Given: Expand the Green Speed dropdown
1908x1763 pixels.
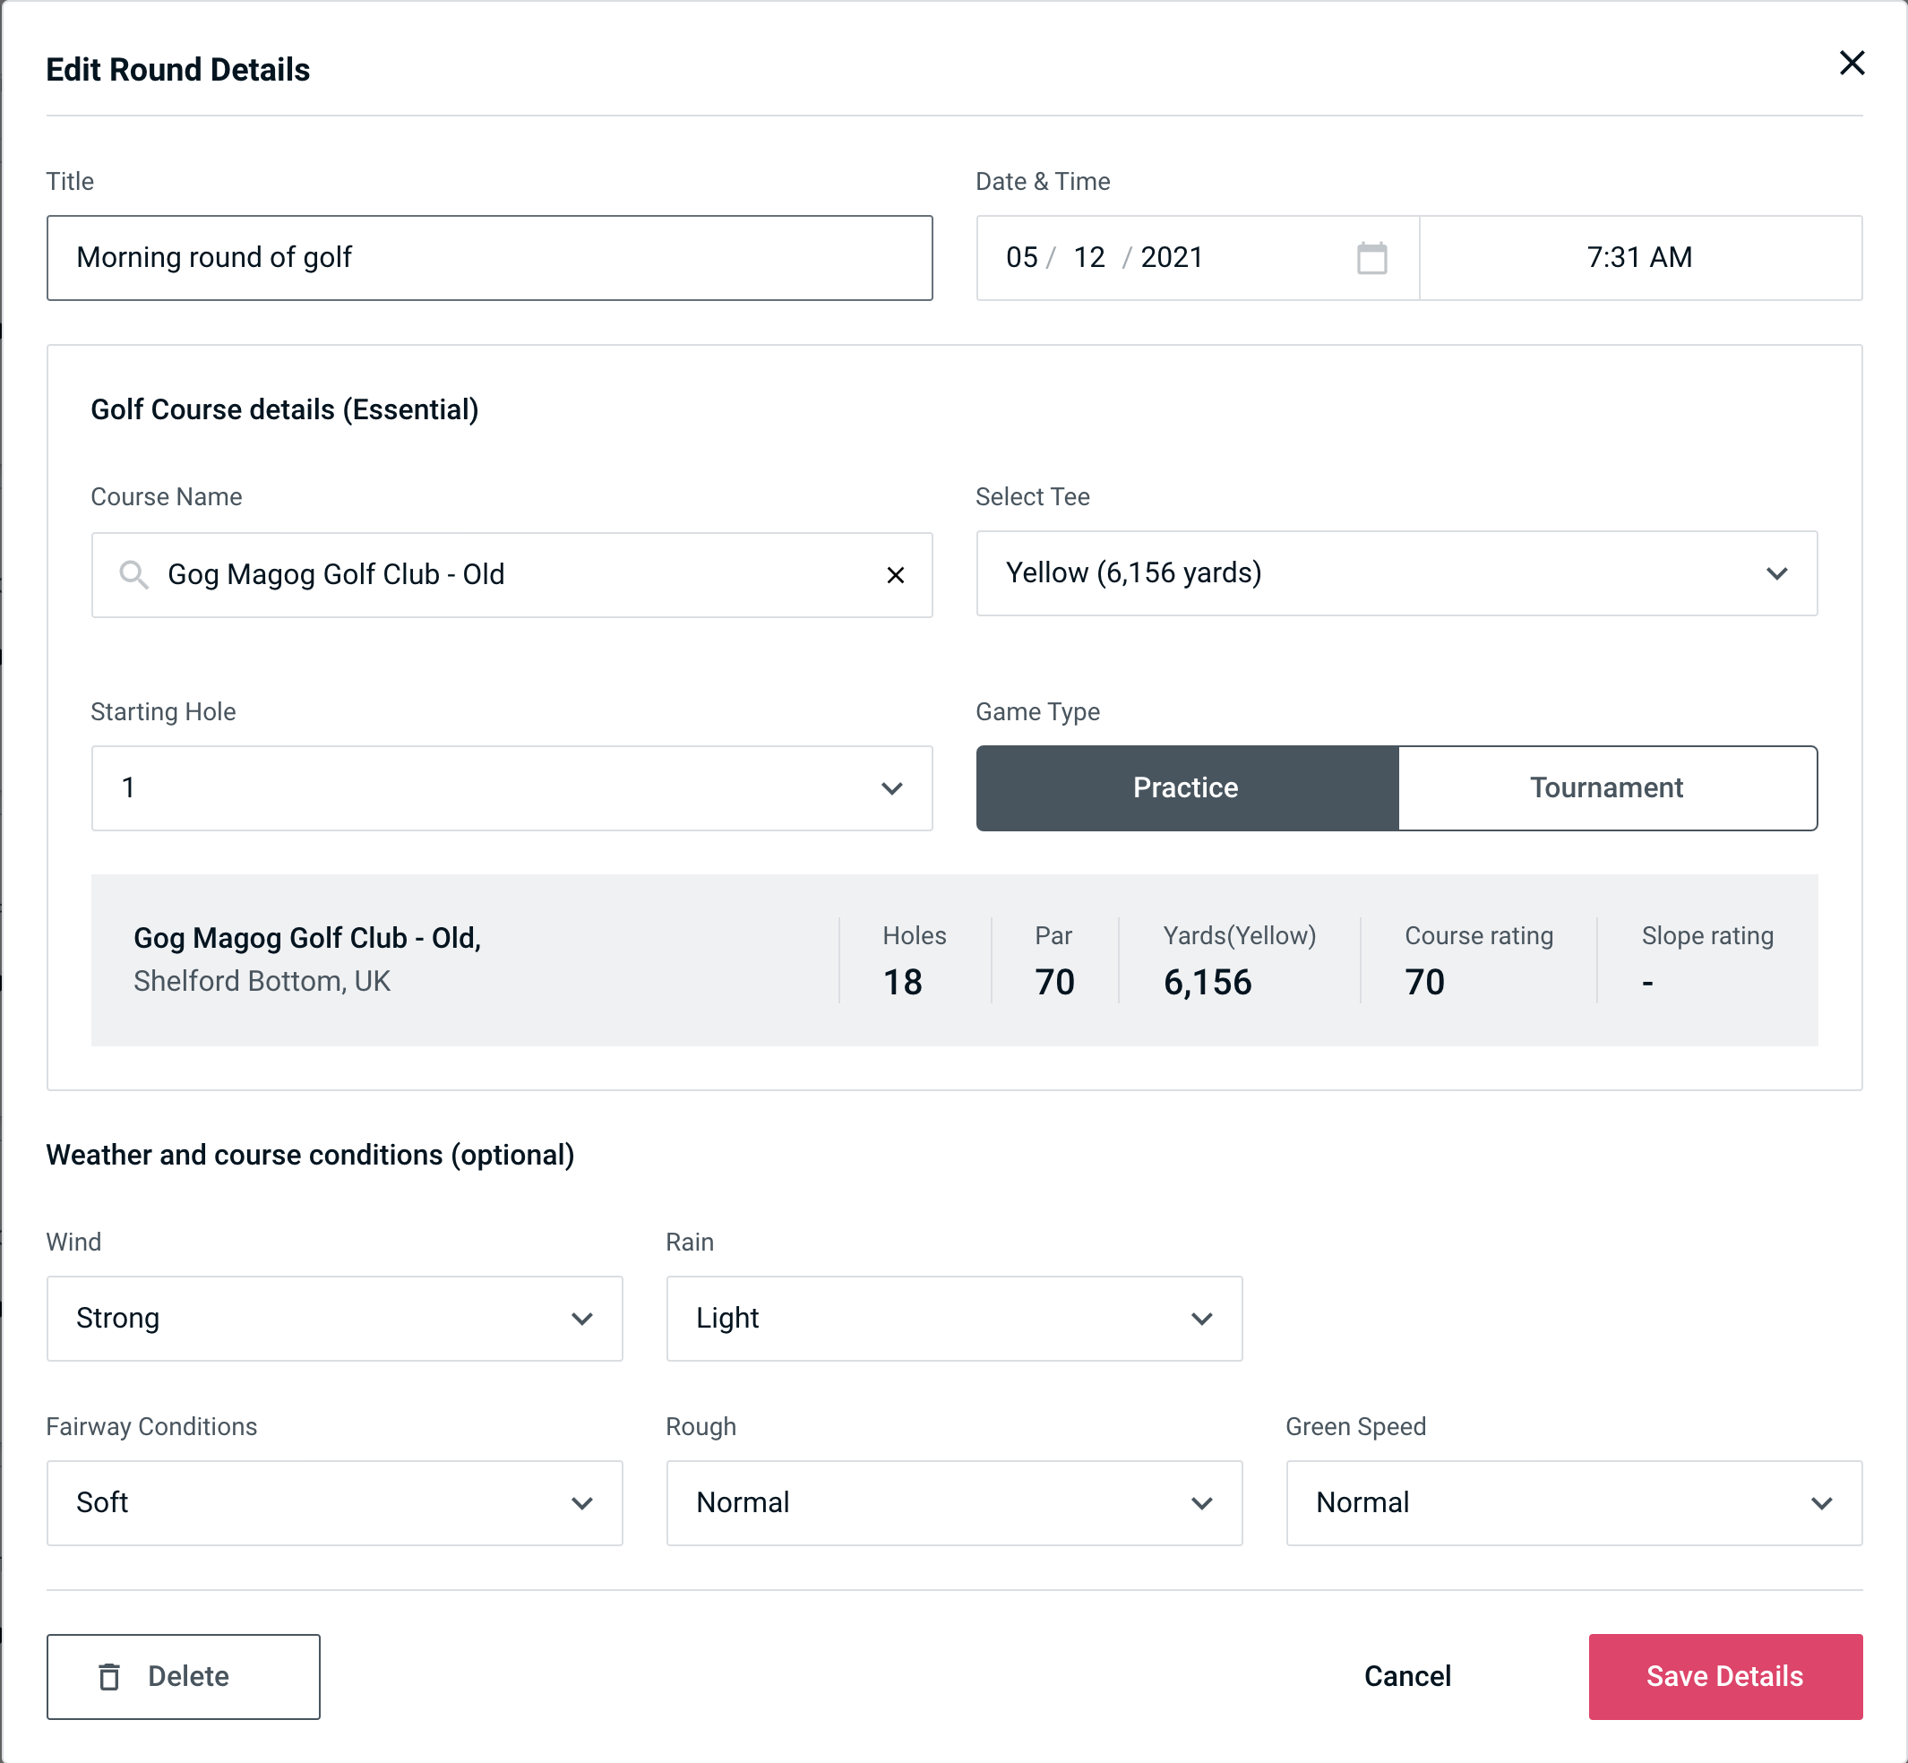Looking at the screenshot, I should [x=1572, y=1504].
